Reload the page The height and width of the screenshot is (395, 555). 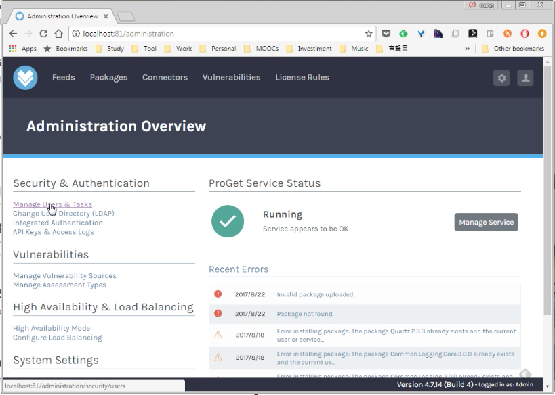tap(43, 34)
